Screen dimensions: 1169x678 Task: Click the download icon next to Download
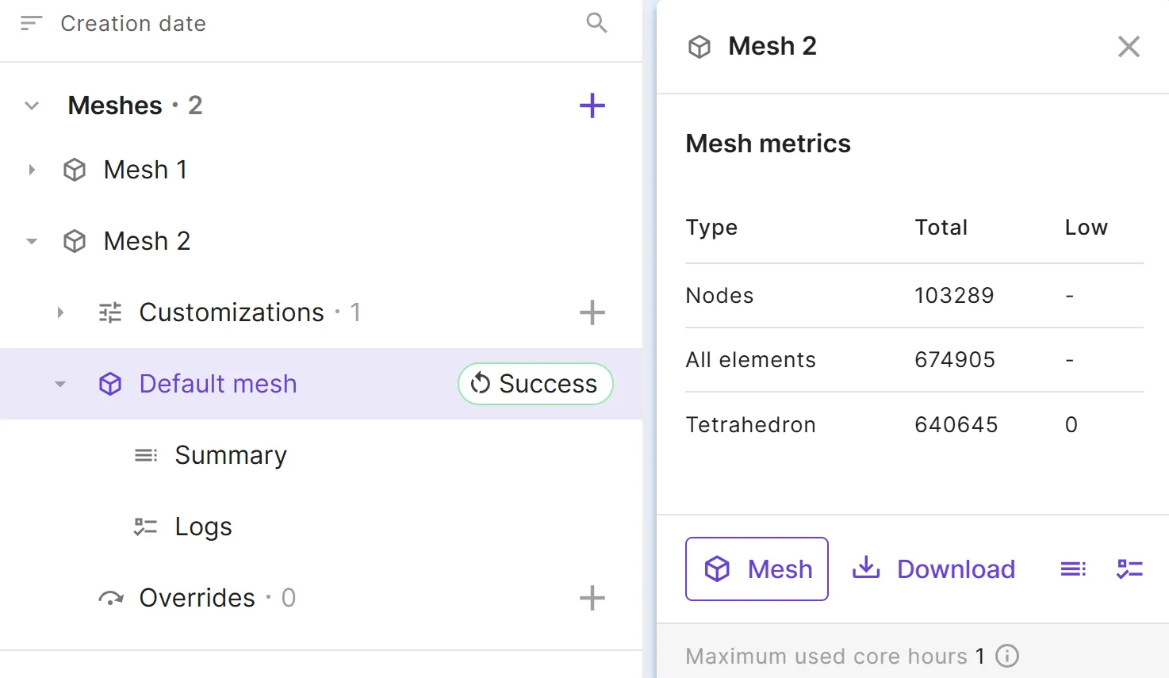pos(866,569)
